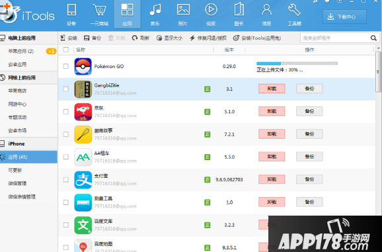Screen dimensions: 382x252
Task: Click the backup button for the Alipay row
Action: click(309, 179)
